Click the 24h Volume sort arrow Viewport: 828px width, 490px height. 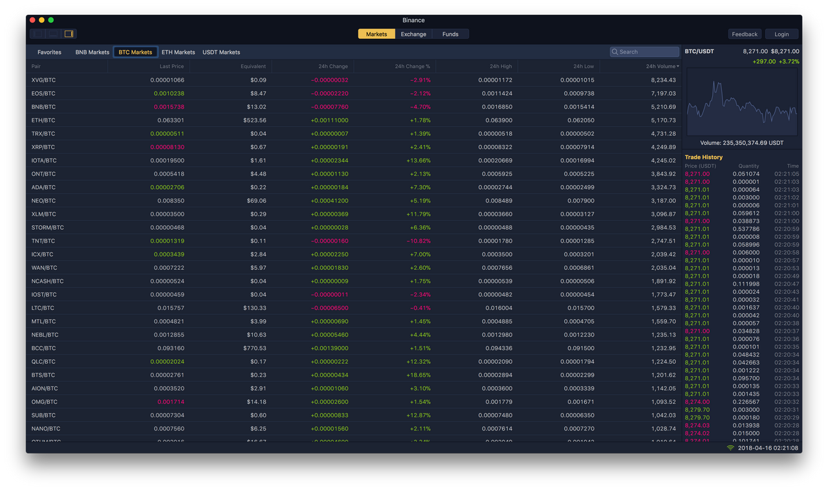pyautogui.click(x=678, y=67)
